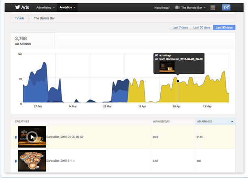Click the sort arrow in Ad Airings column

coord(232,121)
